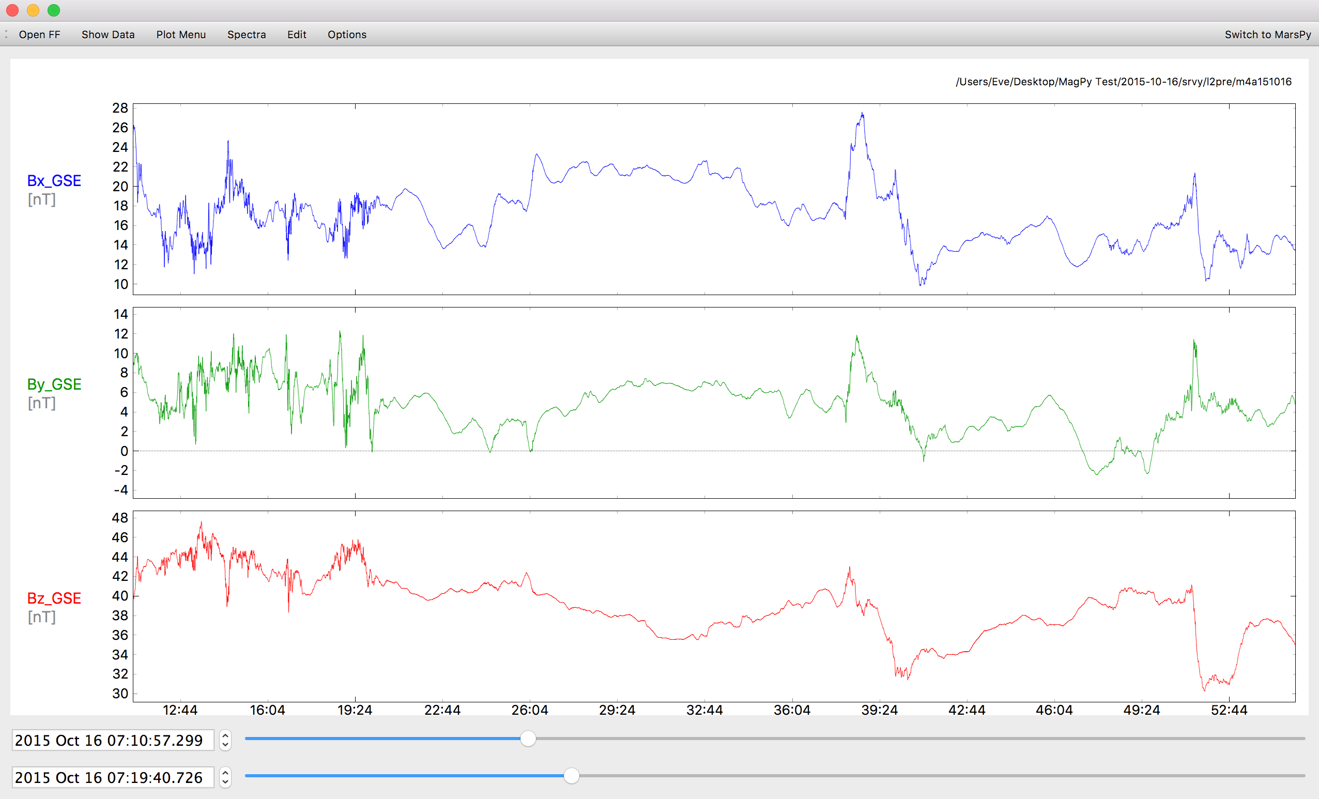Open the Plot Menu
The height and width of the screenshot is (799, 1319).
181,34
